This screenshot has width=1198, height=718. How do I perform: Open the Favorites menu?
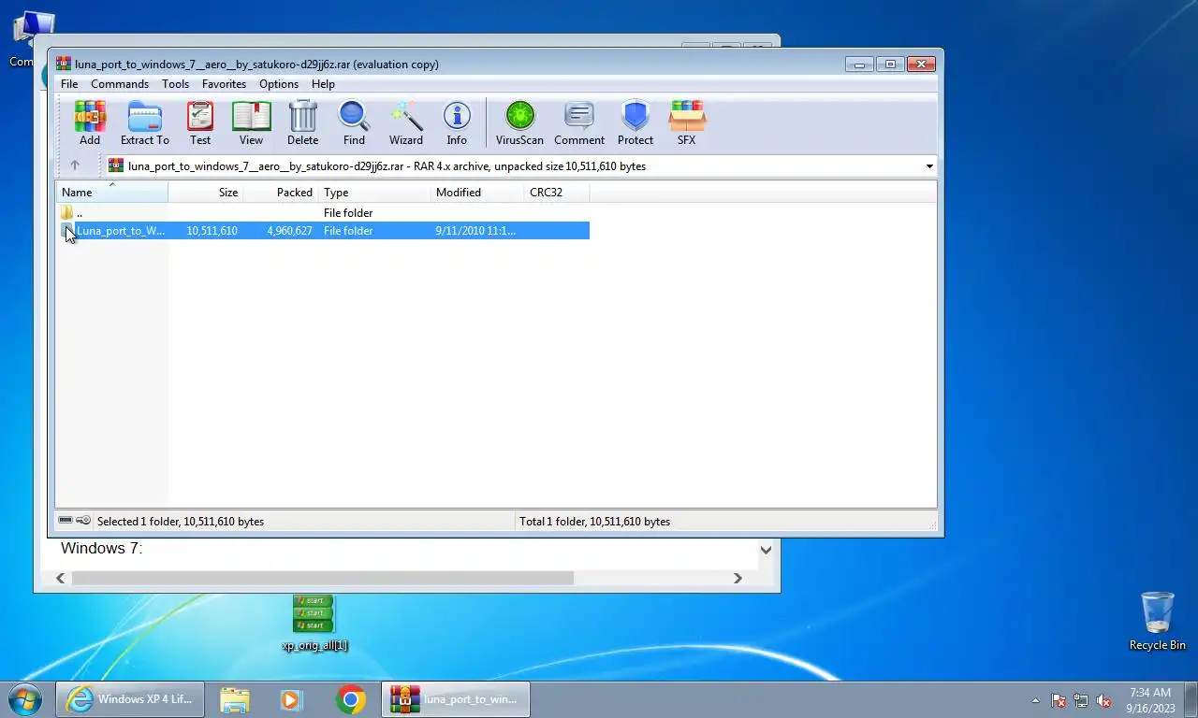(x=224, y=84)
